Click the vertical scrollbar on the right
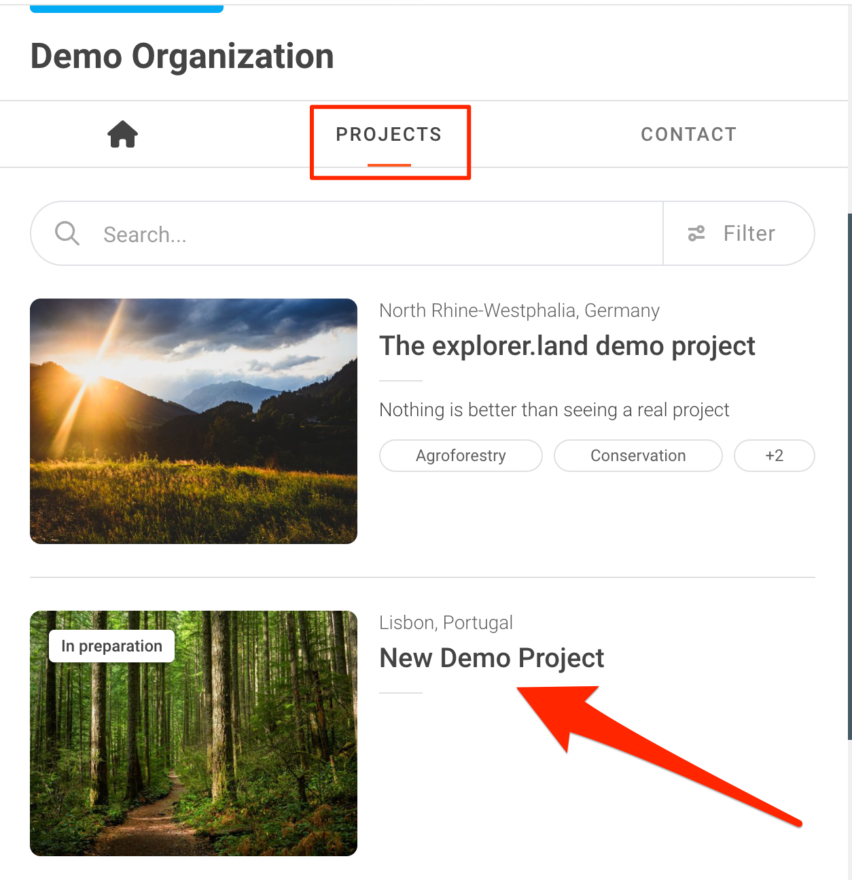 [x=849, y=476]
